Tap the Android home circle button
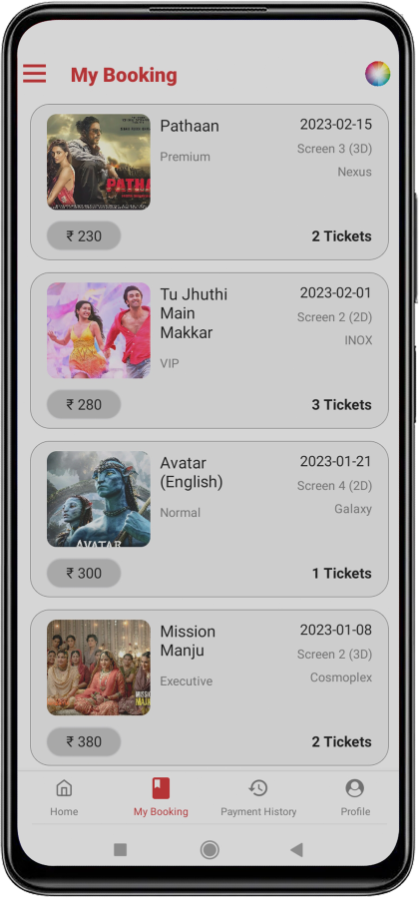Image resolution: width=419 pixels, height=898 pixels. coord(209,850)
